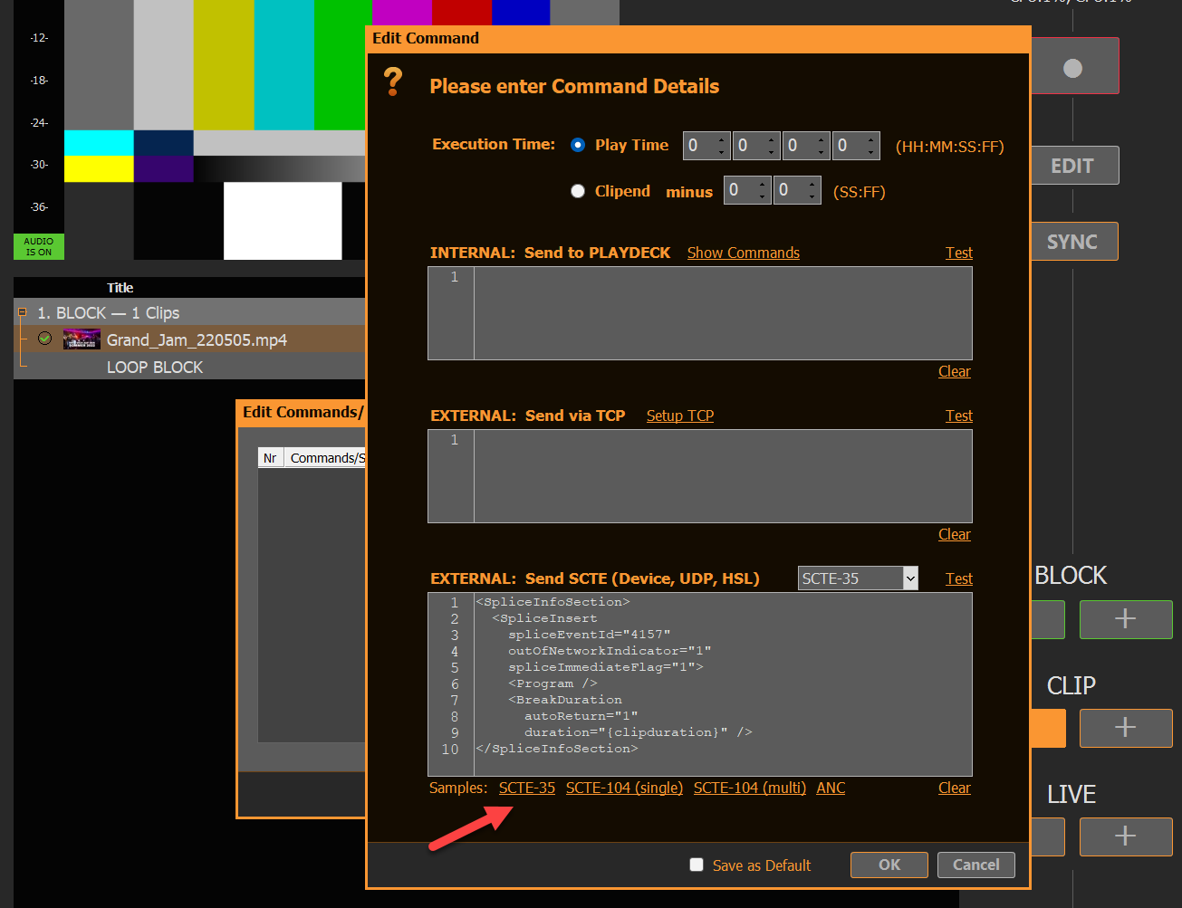Enable the Save as Default checkbox
This screenshot has height=908, width=1182.
[x=697, y=865]
